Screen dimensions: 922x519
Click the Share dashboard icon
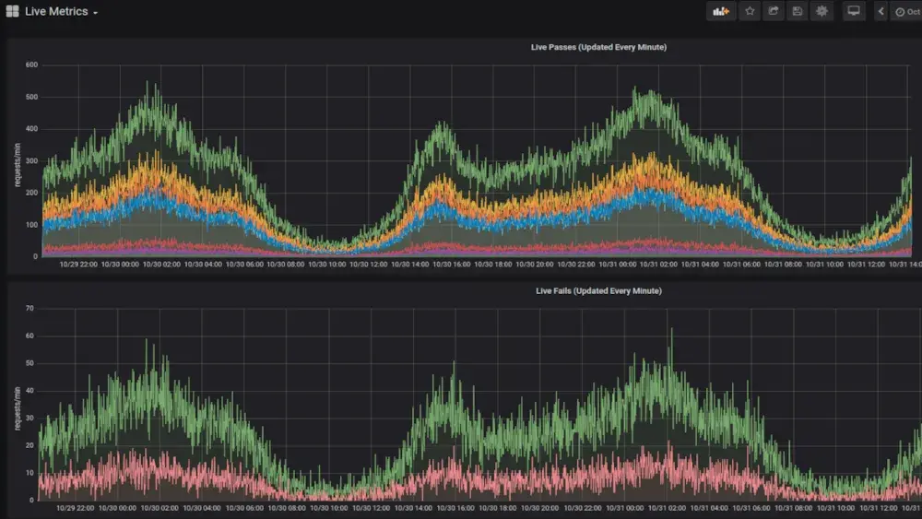[x=774, y=11]
